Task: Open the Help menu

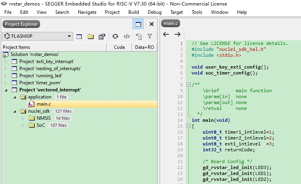Action: pos(242,12)
